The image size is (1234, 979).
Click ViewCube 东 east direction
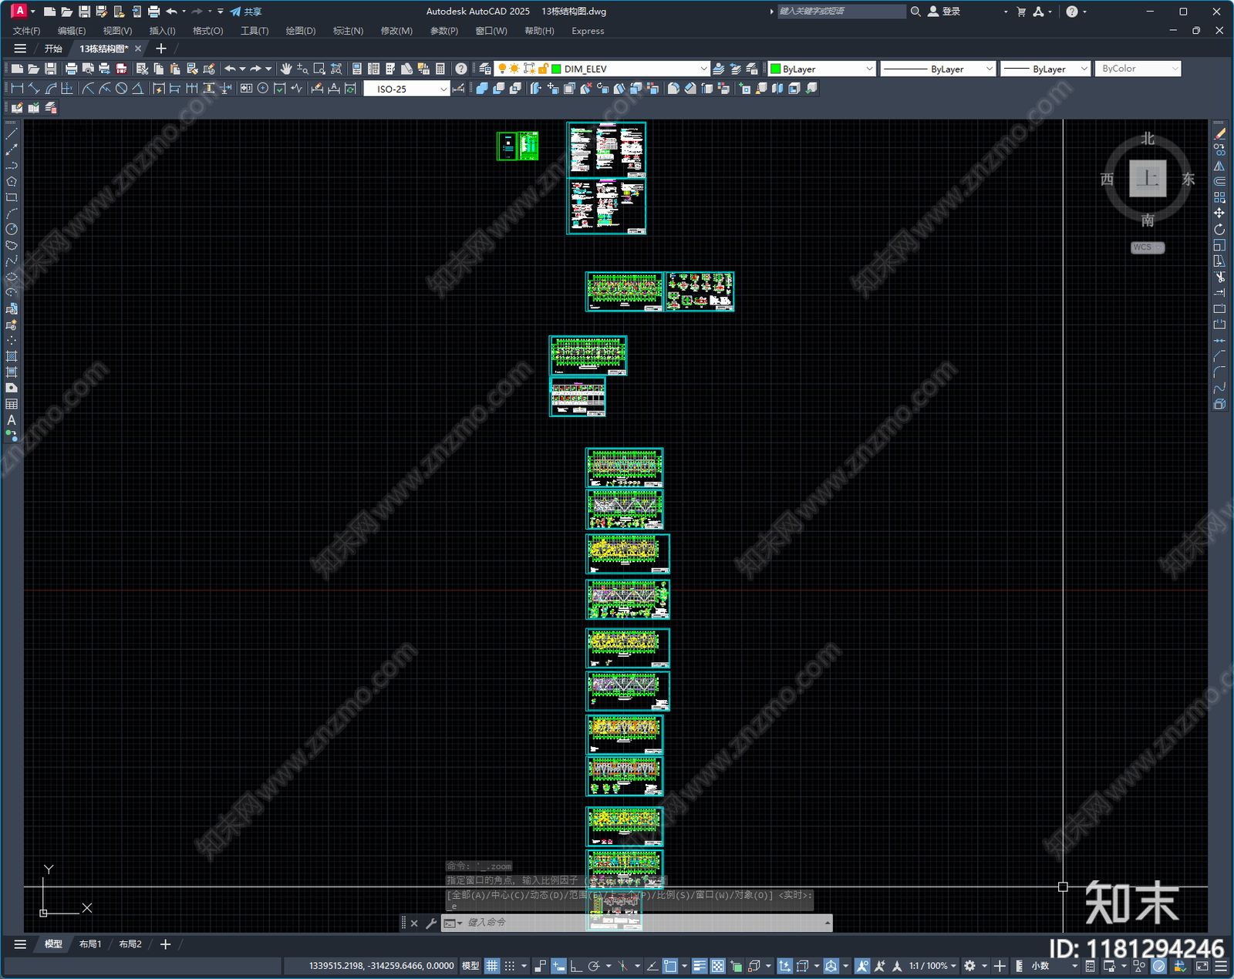pyautogui.click(x=1188, y=179)
